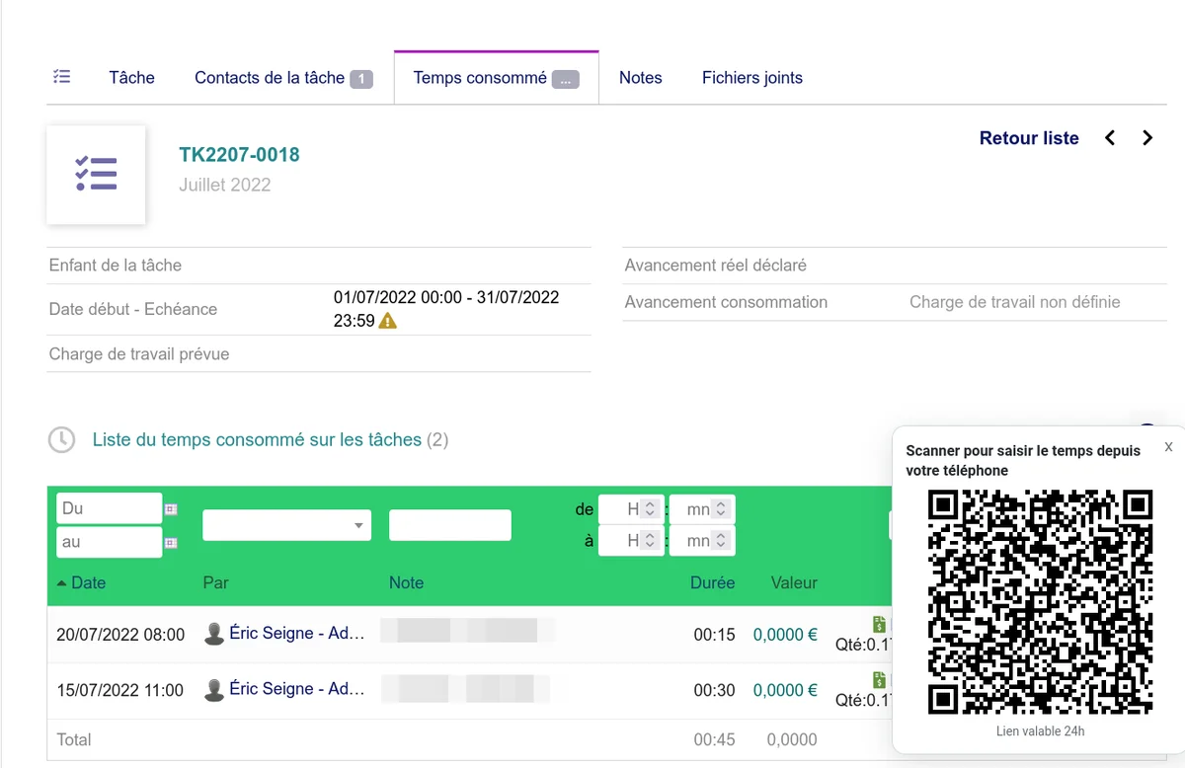
Task: Close the QR code scanner popup
Action: [1168, 447]
